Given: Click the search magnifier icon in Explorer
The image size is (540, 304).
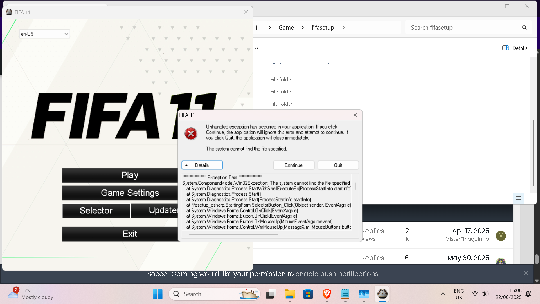Looking at the screenshot, I should coord(524,28).
